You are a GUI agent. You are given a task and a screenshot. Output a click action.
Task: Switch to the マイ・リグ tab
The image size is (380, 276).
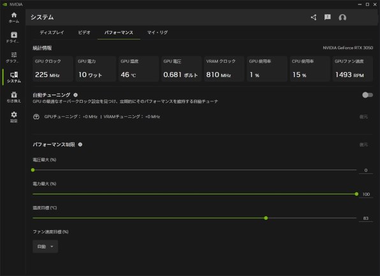pyautogui.click(x=157, y=33)
